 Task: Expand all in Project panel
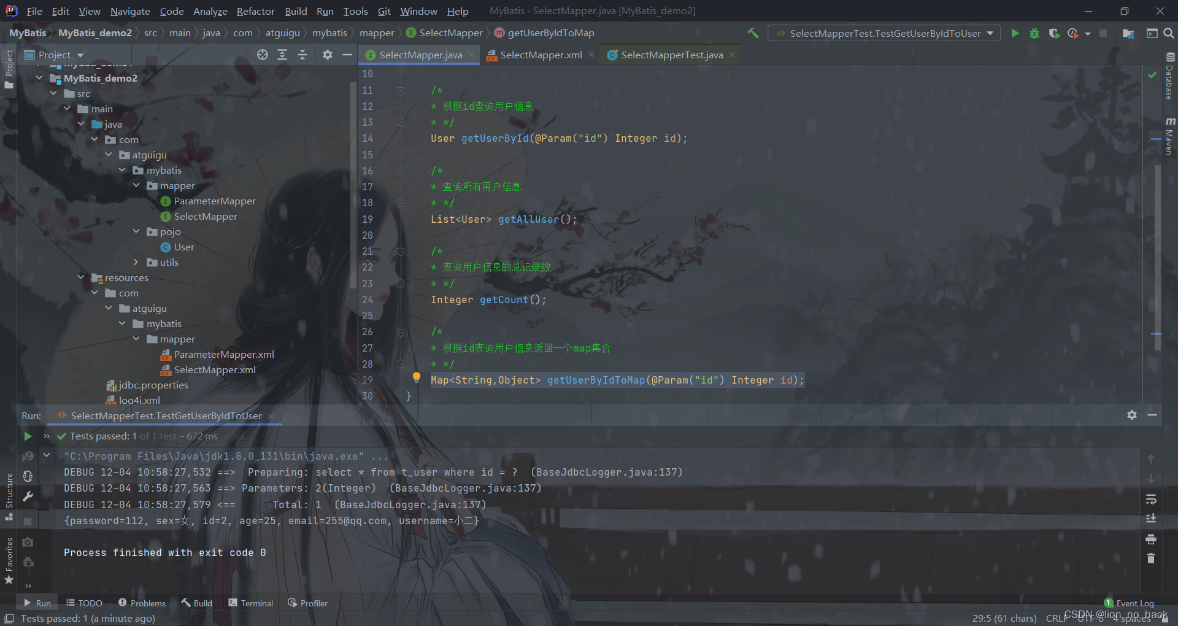(282, 55)
